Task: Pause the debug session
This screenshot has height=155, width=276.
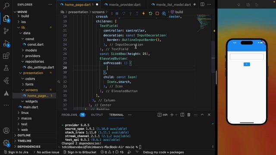Action: [x=117, y=13]
